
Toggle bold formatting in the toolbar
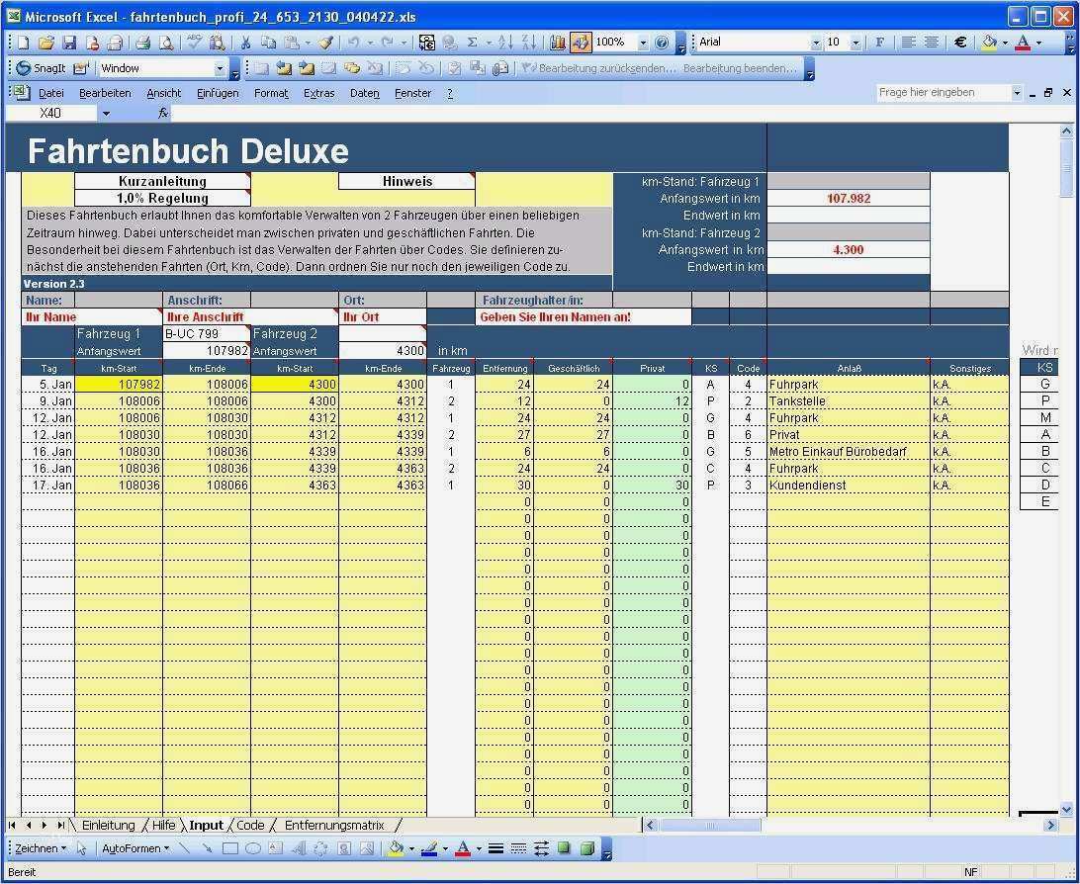880,42
